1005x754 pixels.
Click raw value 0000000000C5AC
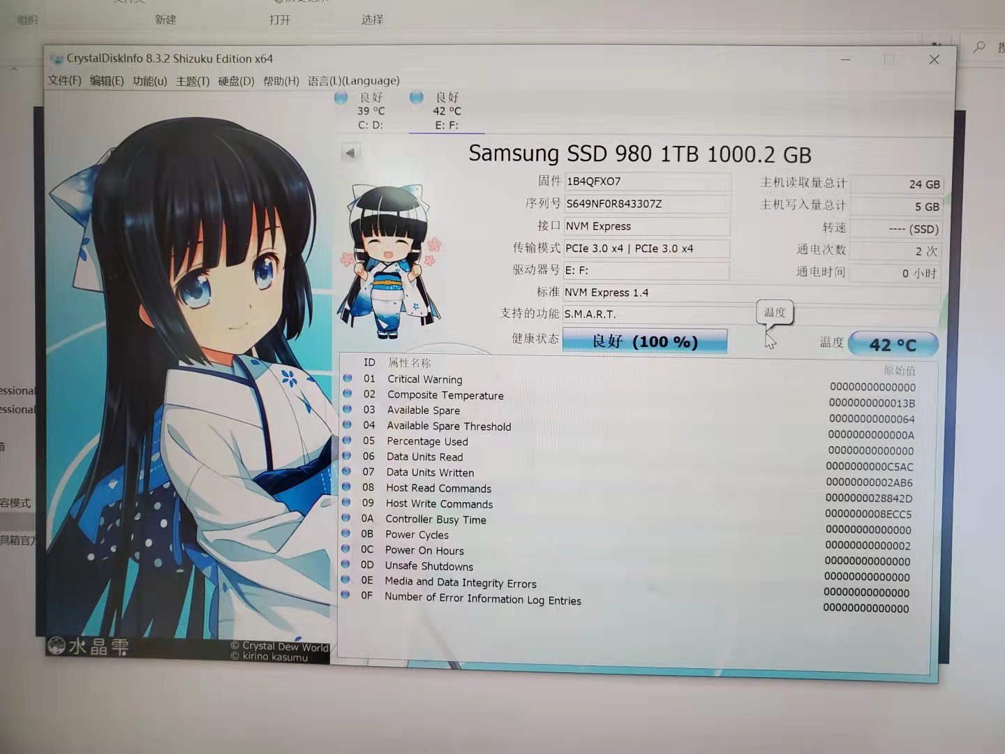[870, 466]
